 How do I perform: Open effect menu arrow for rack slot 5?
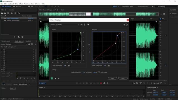click(34, 59)
